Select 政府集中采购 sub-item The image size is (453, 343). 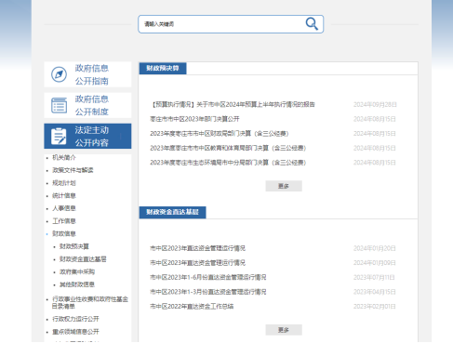tap(77, 271)
